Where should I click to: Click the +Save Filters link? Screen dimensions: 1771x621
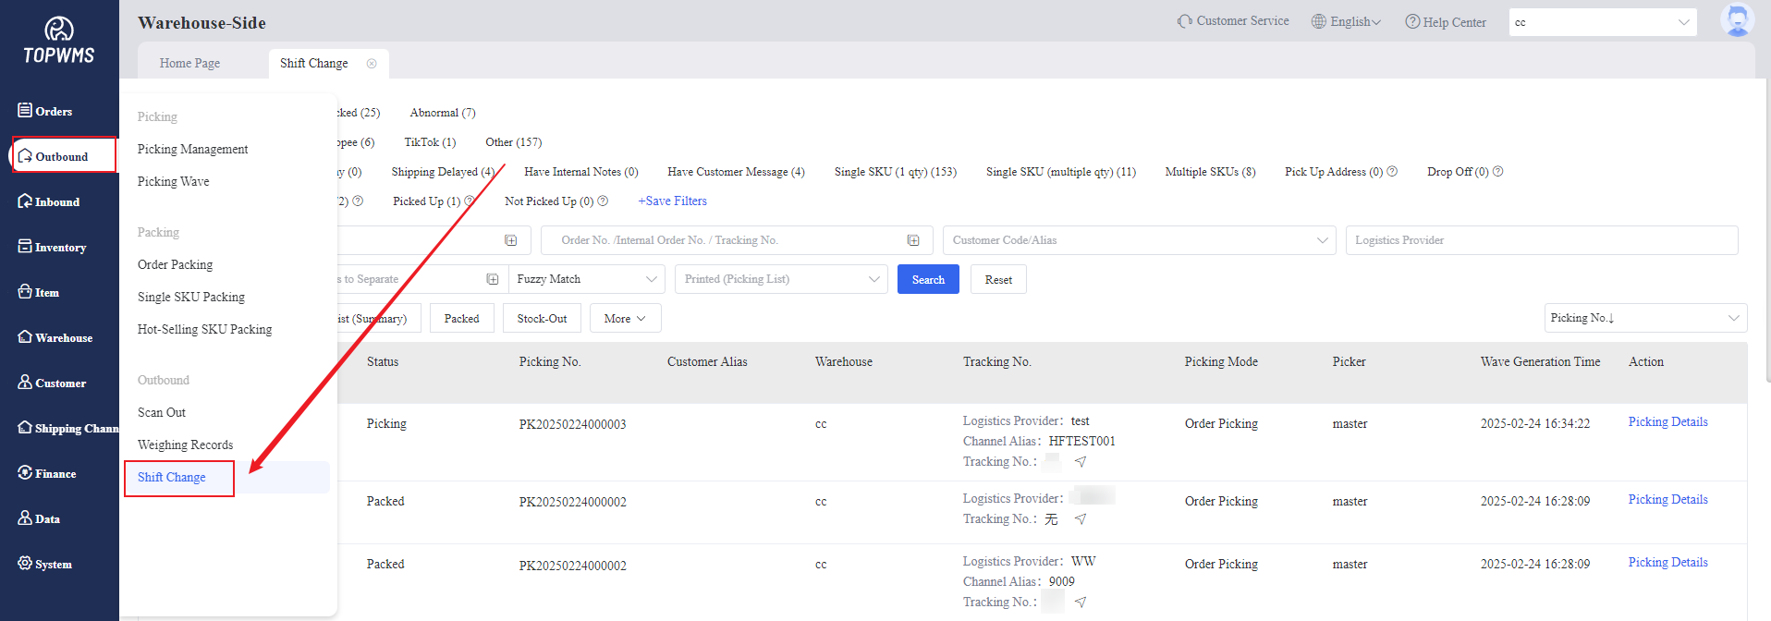(x=672, y=201)
